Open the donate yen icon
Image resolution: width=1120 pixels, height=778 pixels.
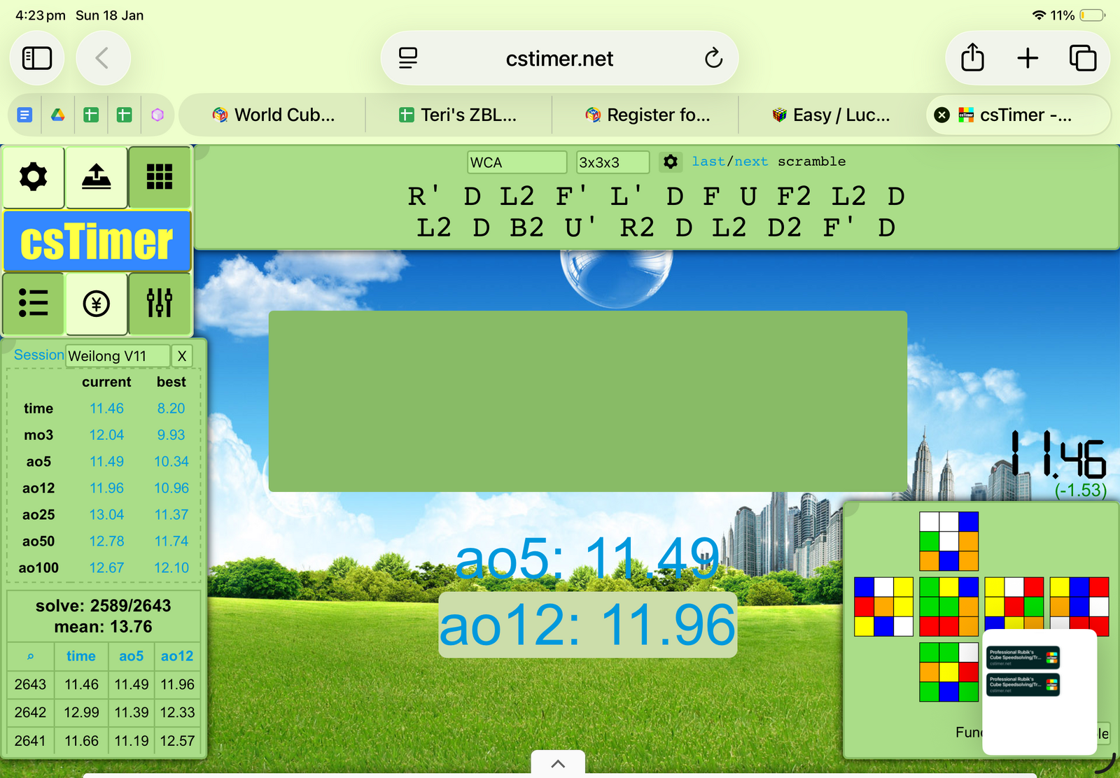[x=97, y=304]
